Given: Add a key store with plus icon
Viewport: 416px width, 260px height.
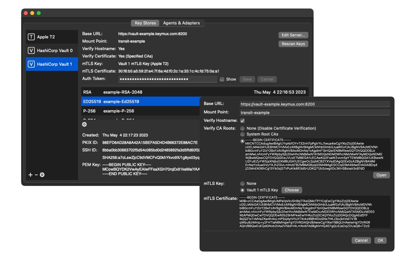Looking at the screenshot, I should pos(30,175).
